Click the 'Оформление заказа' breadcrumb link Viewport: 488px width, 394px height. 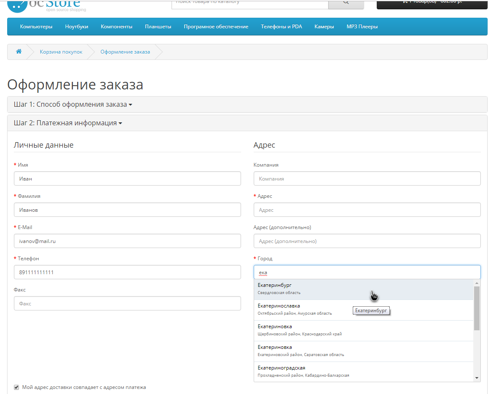124,51
